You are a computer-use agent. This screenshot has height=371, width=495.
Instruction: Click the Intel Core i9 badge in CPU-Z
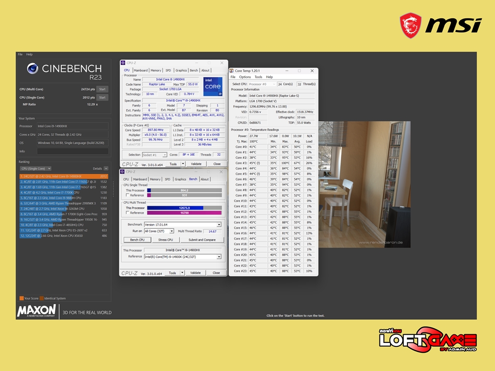coord(213,86)
